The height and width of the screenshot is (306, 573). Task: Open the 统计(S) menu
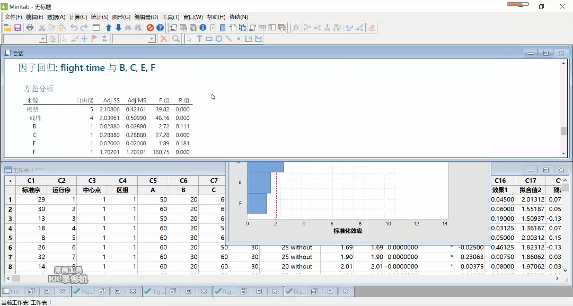pos(100,17)
